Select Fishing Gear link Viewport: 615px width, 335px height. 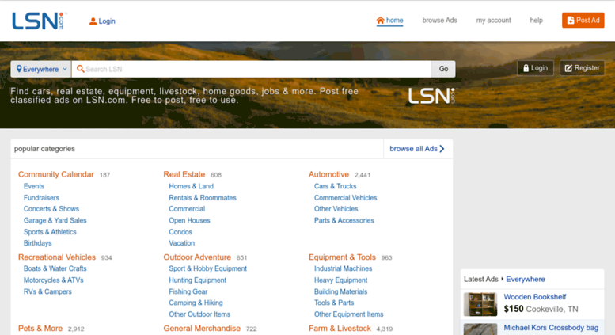[x=188, y=291]
